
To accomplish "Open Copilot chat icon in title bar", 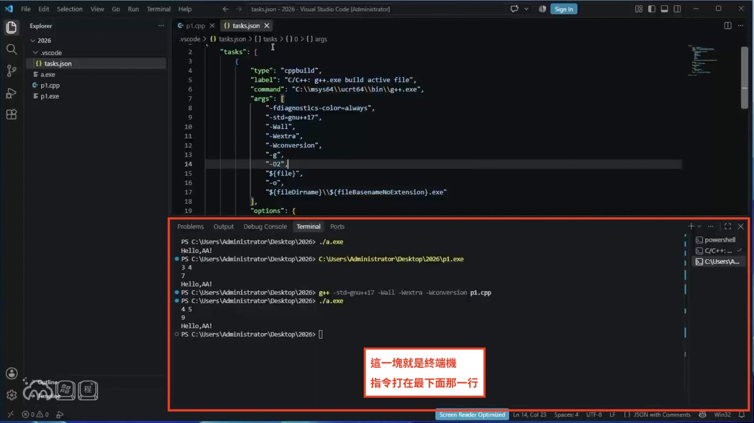I will pos(514,9).
